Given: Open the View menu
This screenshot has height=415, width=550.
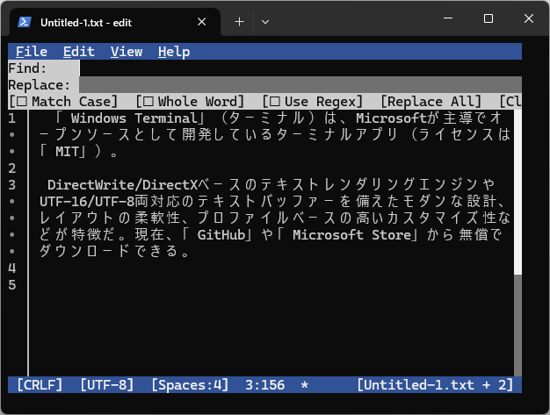Looking at the screenshot, I should [x=127, y=52].
